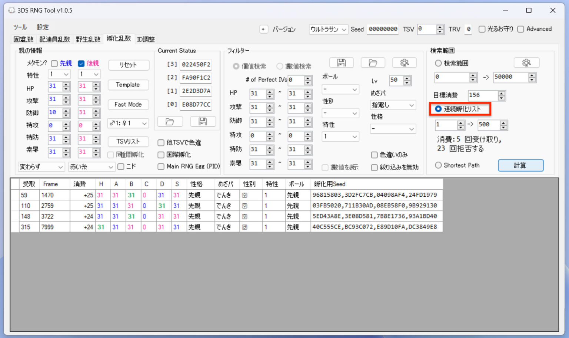Open the filter 特性 dropdown
569x338 pixels.
[x=340, y=137]
